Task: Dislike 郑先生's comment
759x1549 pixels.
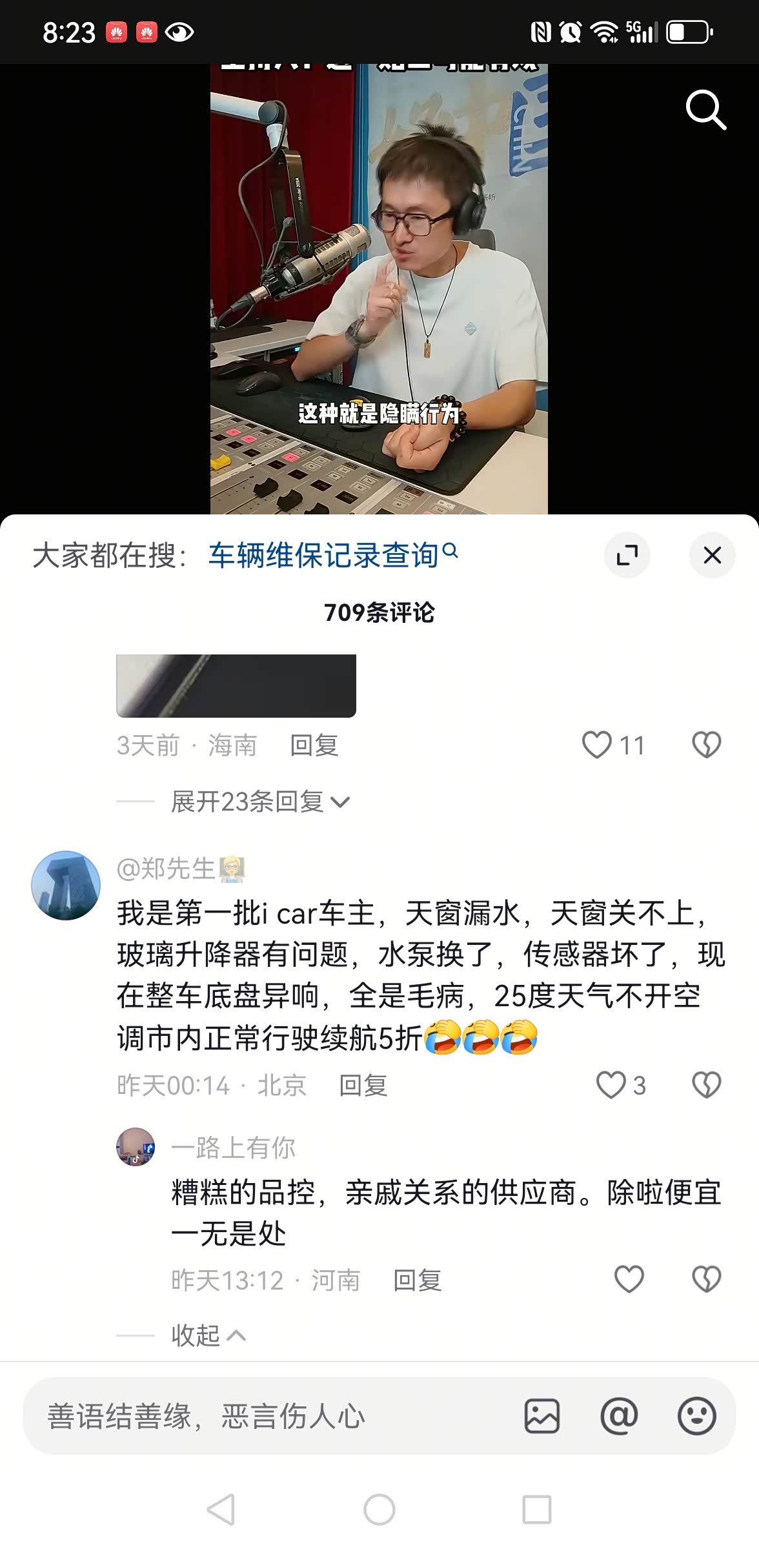Action: point(707,1085)
